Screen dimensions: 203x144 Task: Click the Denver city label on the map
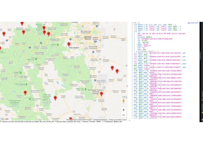point(88,38)
